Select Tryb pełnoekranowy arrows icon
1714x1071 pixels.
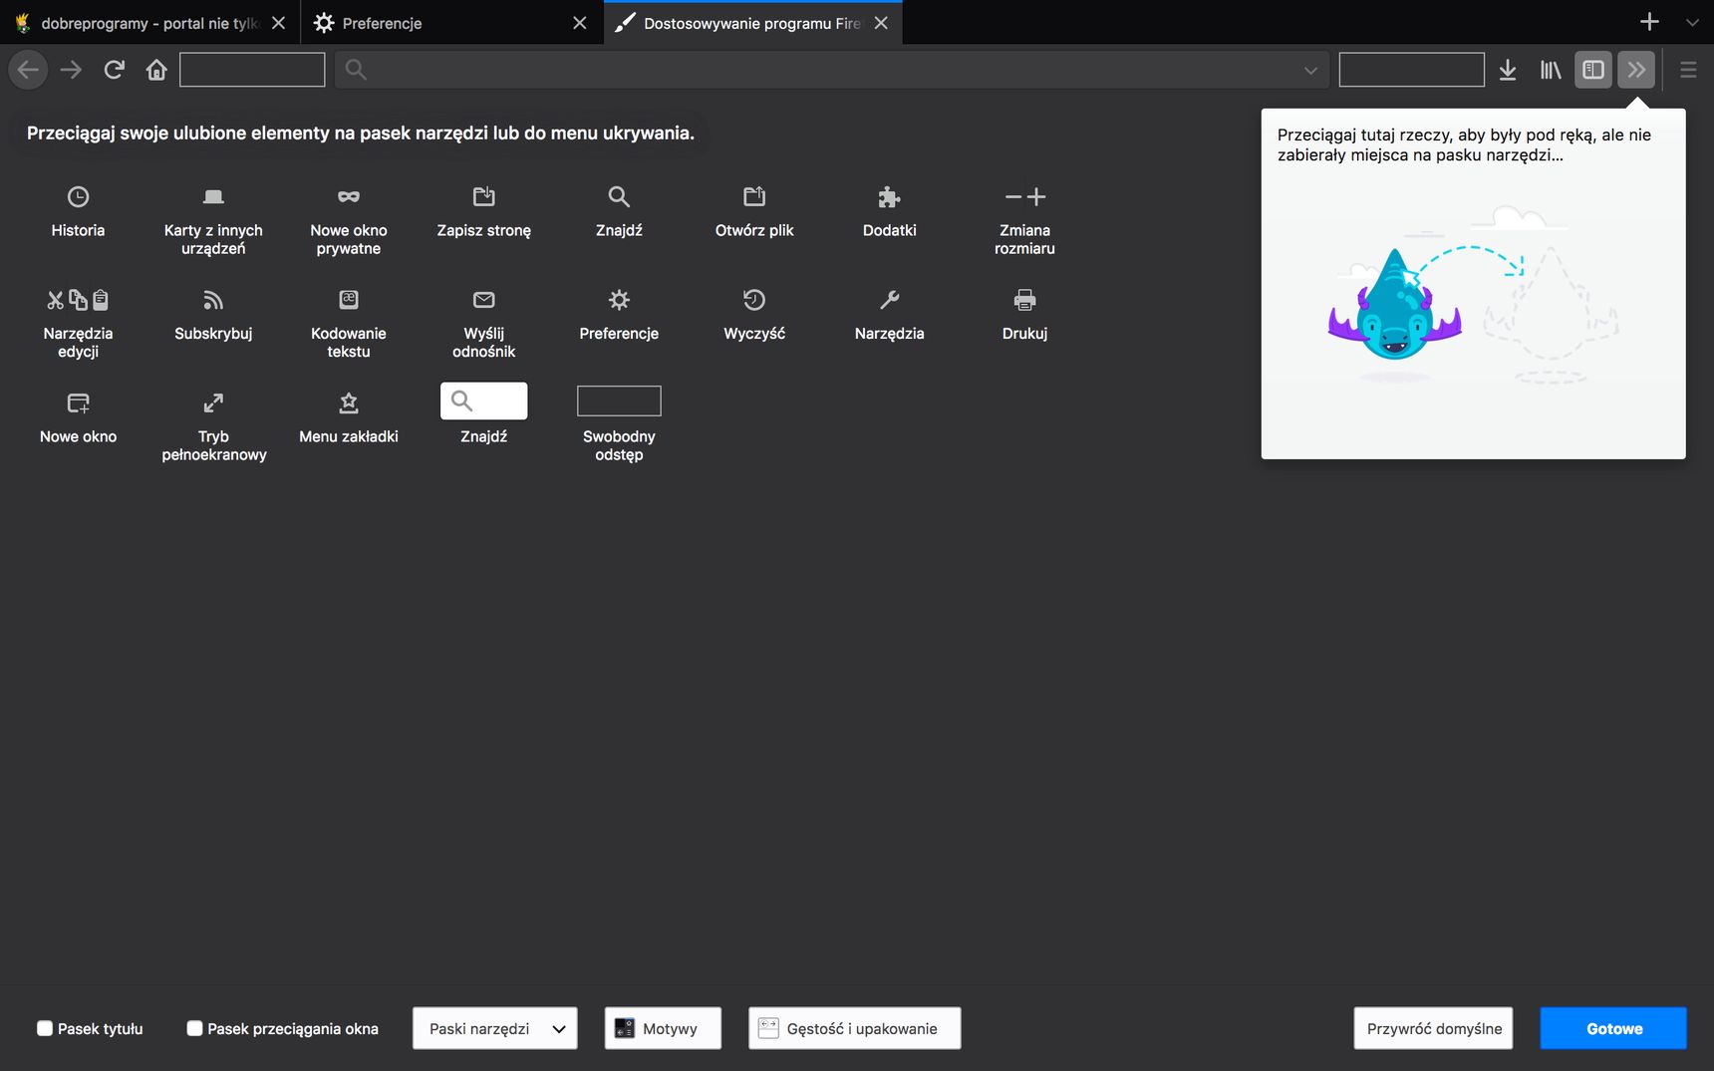(213, 403)
